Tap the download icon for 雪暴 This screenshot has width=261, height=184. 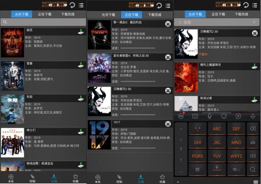(x=81, y=65)
